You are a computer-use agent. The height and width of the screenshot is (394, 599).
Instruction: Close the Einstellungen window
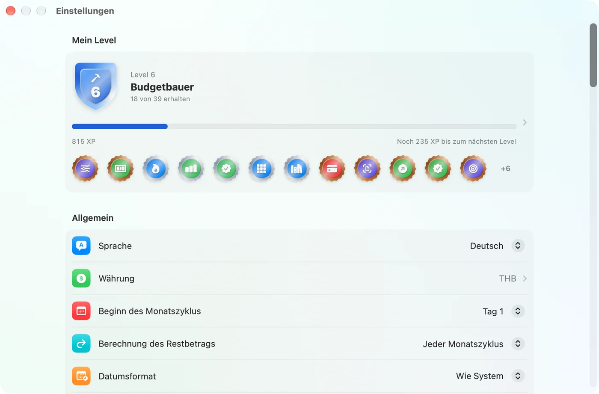point(11,11)
